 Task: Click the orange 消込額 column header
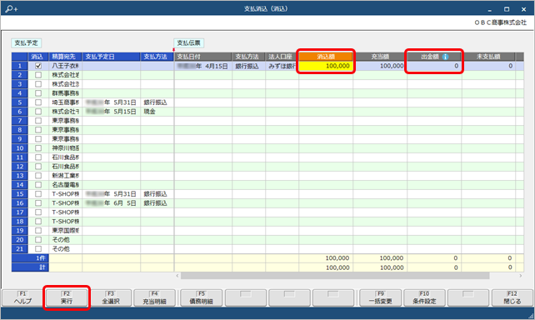tap(326, 57)
